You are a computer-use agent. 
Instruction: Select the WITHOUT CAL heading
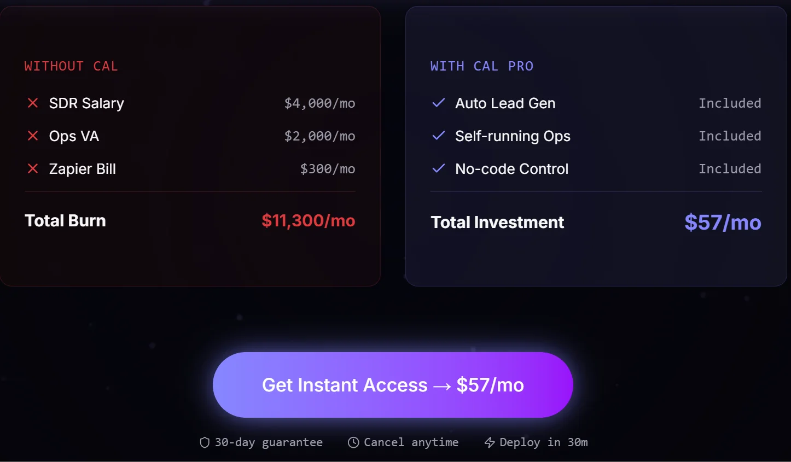click(x=71, y=66)
